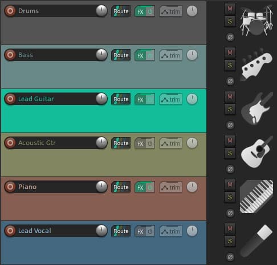This screenshot has width=277, height=265.
Task: Bypass FX power button on Bass track
Action: tap(150, 55)
